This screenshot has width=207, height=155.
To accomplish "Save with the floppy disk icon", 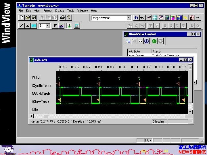I will click(34, 18).
